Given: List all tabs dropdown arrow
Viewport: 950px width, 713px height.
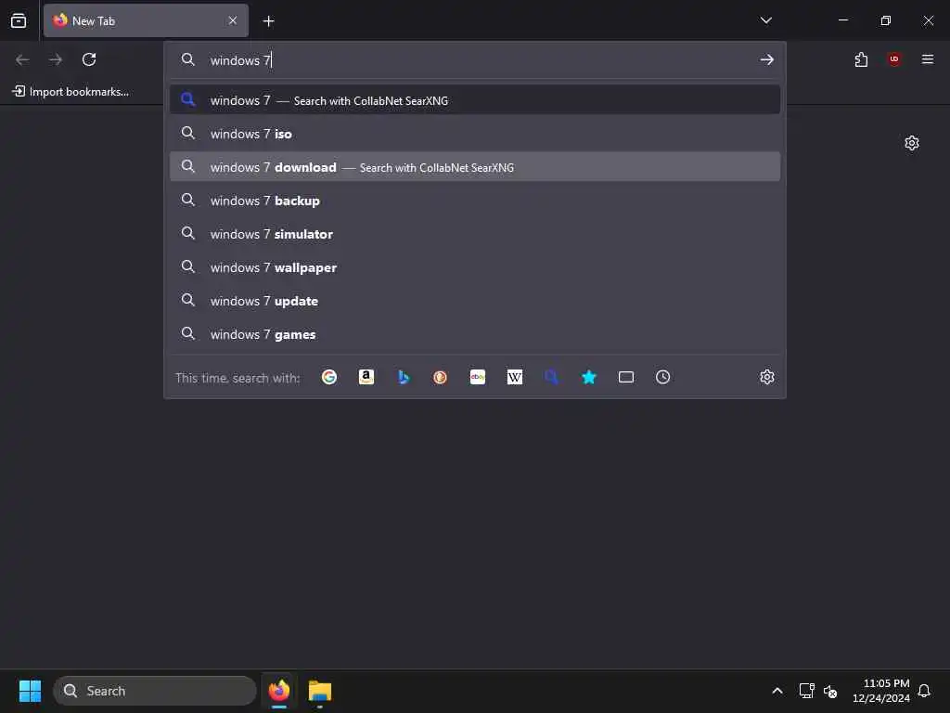Looking at the screenshot, I should coord(765,20).
